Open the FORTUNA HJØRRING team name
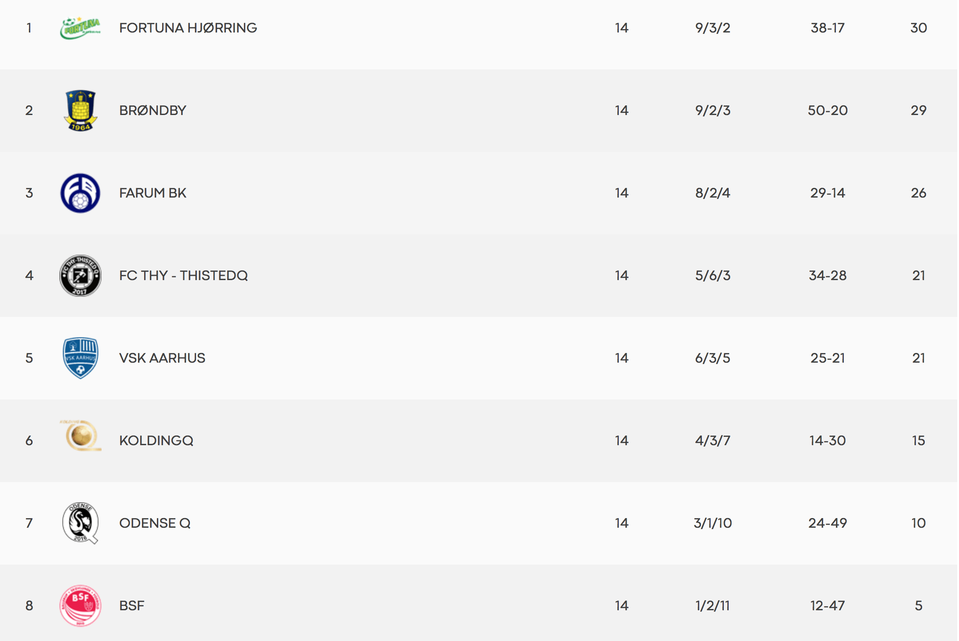Screen dimensions: 959x641 188,28
